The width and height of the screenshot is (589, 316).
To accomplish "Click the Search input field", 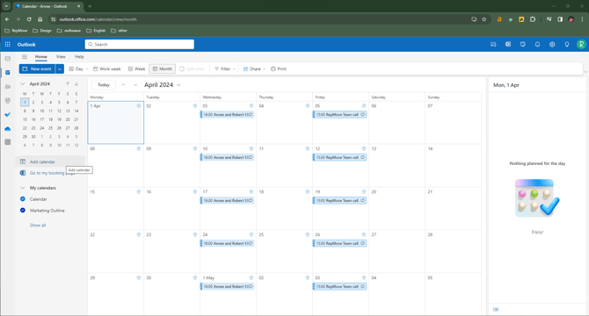I will tap(140, 44).
